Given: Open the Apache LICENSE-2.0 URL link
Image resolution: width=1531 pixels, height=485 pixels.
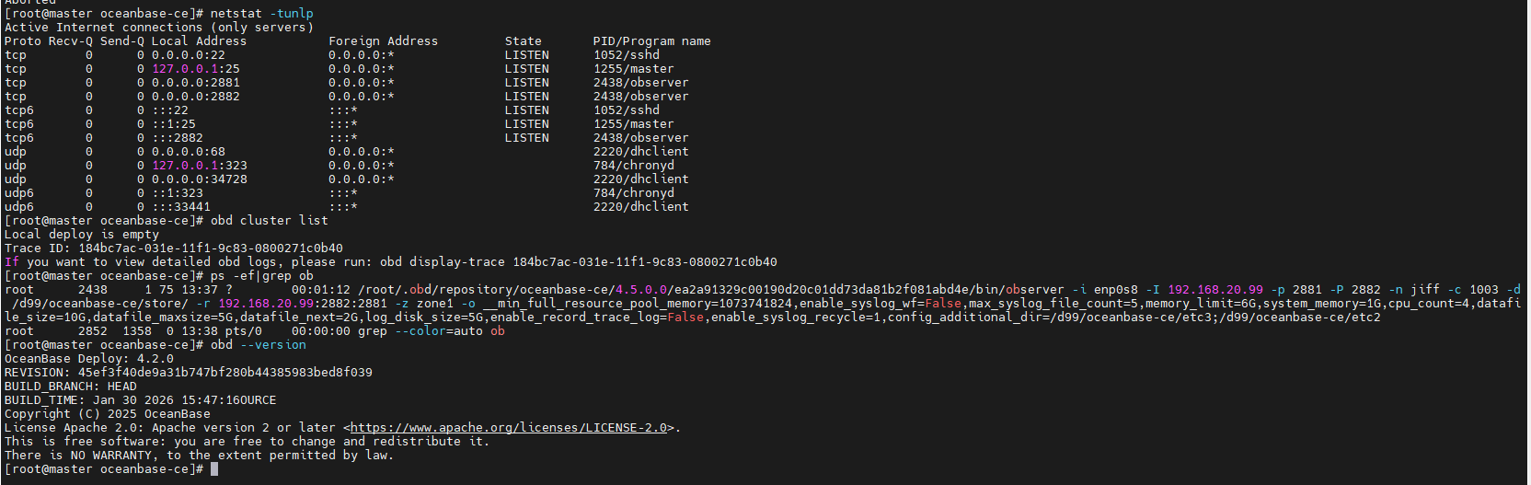Looking at the screenshot, I should click(508, 428).
